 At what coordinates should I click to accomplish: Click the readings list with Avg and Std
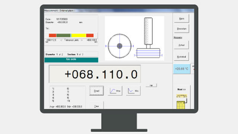[67, 97]
